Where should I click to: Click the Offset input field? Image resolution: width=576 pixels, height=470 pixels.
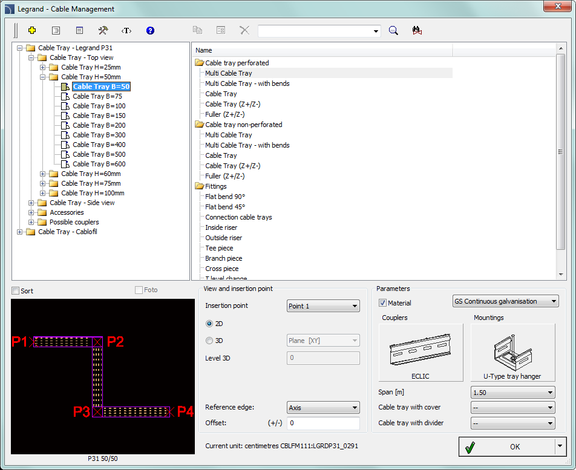point(323,423)
